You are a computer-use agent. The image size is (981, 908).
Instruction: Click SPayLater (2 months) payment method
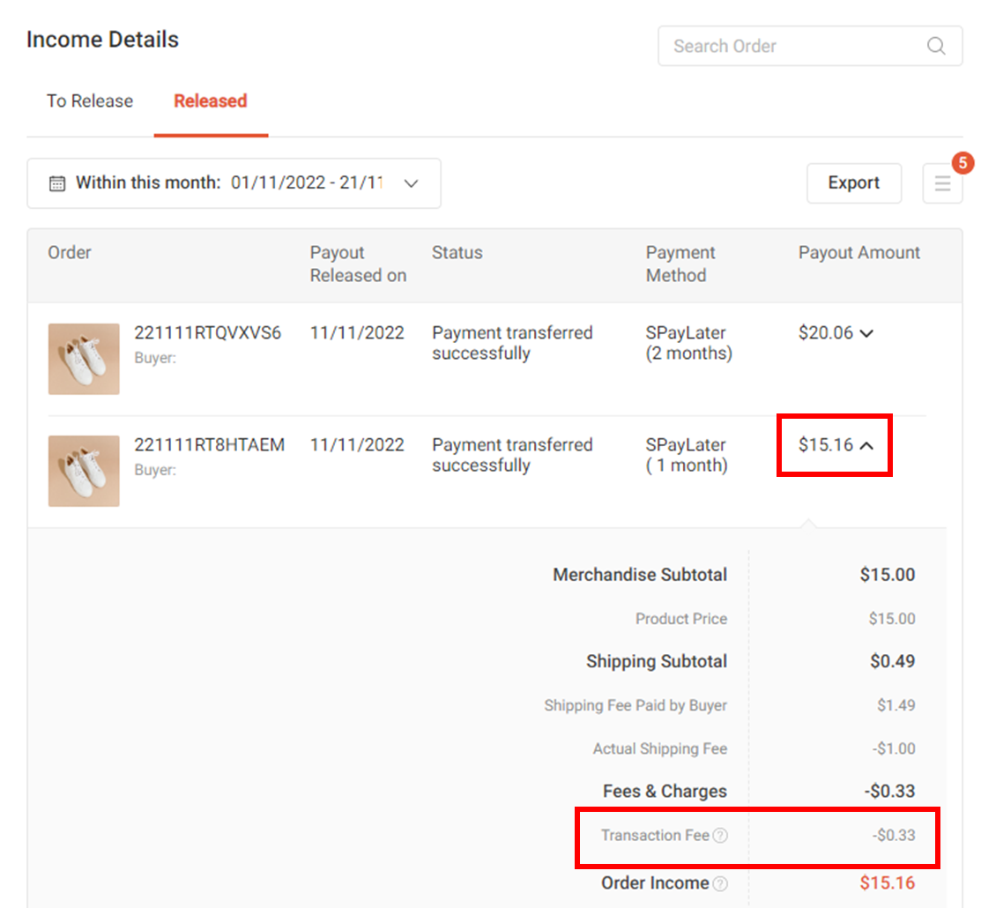[689, 343]
